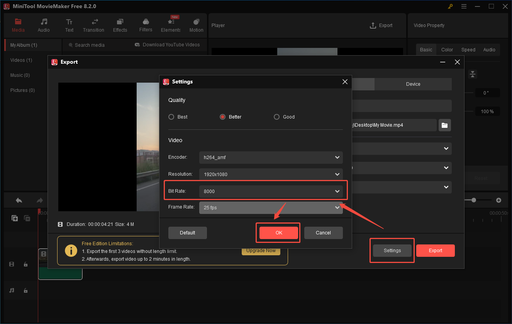Open the Media tab
Image resolution: width=512 pixels, height=324 pixels.
click(18, 25)
